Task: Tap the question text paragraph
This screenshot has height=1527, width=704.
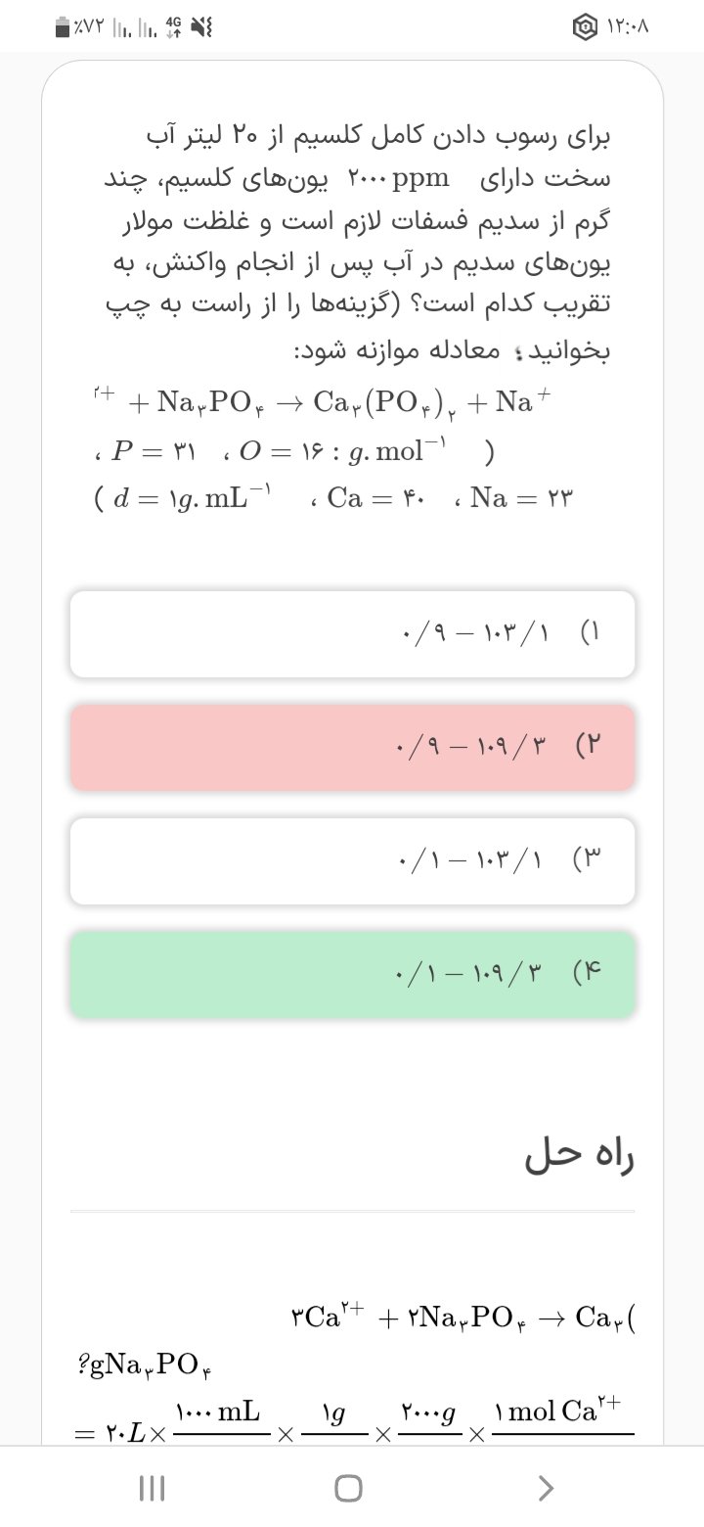Action: tap(357, 242)
